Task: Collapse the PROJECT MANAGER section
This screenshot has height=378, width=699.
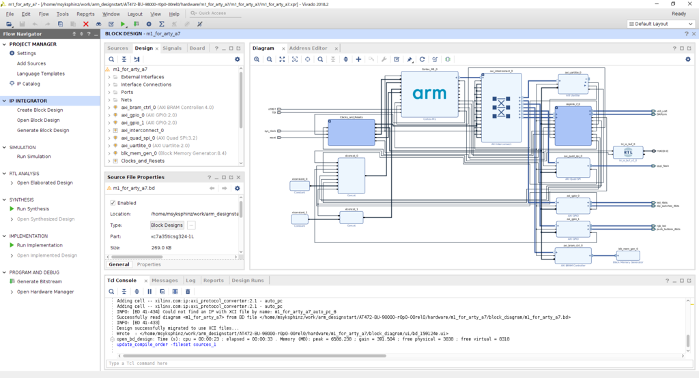Action: (5, 44)
